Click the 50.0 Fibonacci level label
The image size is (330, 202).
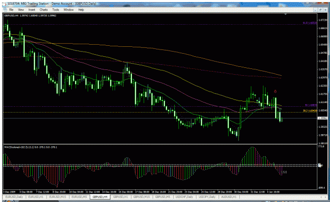[310, 105]
